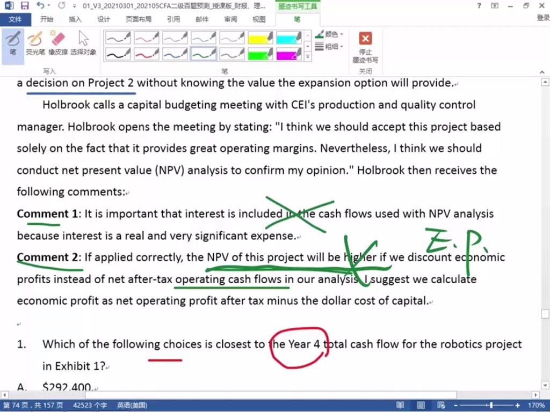The width and height of the screenshot is (550, 412).
Task: Switch to the 插入 Insert tab
Action: click(75, 19)
